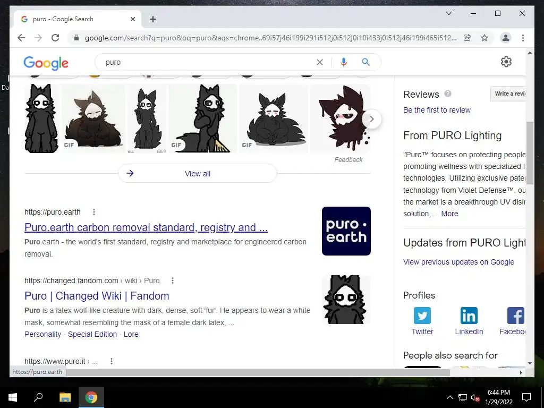Click the Google logo
Viewport: 544px width, 408px height.
tap(46, 63)
